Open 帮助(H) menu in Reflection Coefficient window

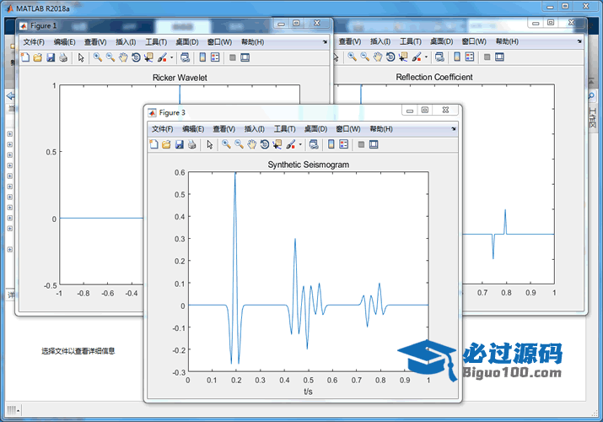coord(507,41)
